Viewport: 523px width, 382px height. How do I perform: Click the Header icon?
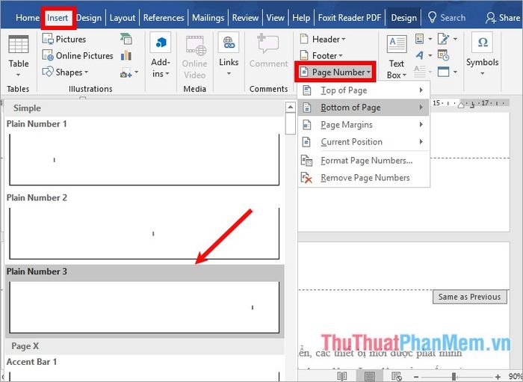pyautogui.click(x=304, y=39)
